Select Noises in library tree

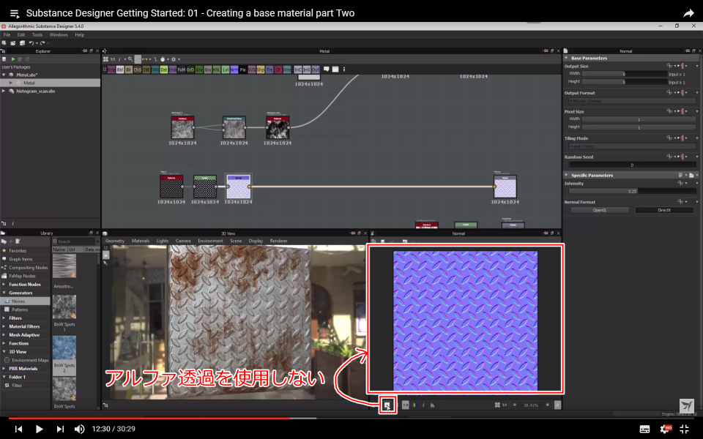click(25, 301)
